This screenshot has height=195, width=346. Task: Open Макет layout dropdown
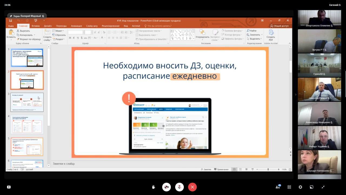click(58, 31)
